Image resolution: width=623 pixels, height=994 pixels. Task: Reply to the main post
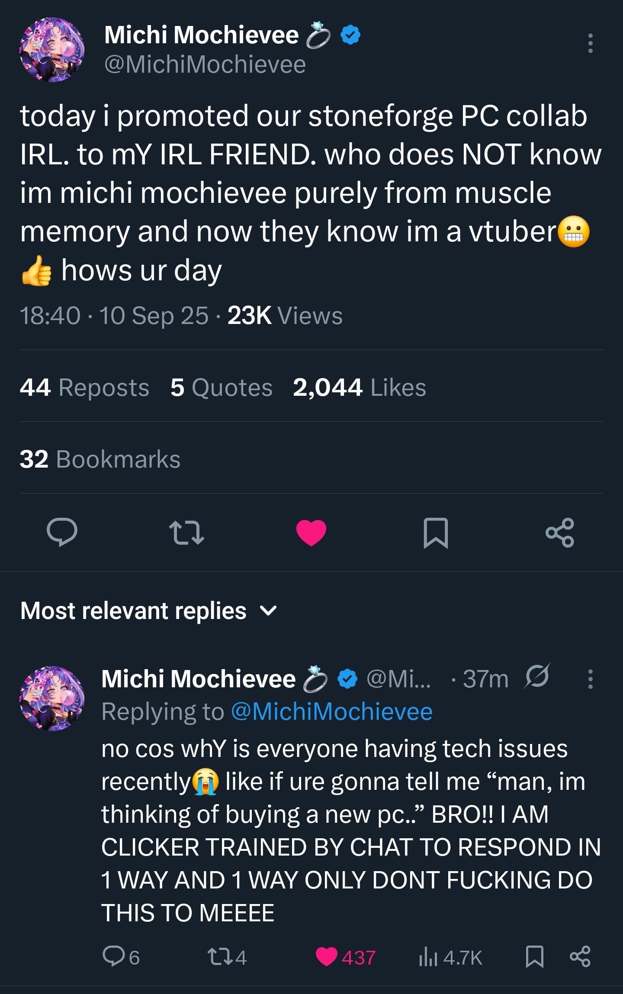[x=62, y=532]
